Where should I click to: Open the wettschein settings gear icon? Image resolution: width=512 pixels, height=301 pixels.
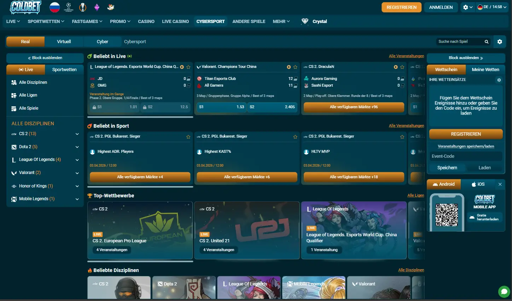[x=499, y=80]
